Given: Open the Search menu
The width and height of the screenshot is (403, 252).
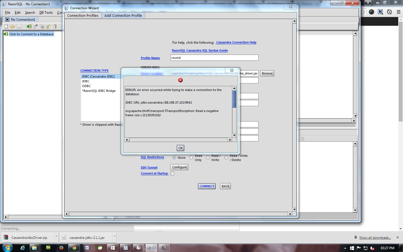Looking at the screenshot, I should (x=30, y=13).
